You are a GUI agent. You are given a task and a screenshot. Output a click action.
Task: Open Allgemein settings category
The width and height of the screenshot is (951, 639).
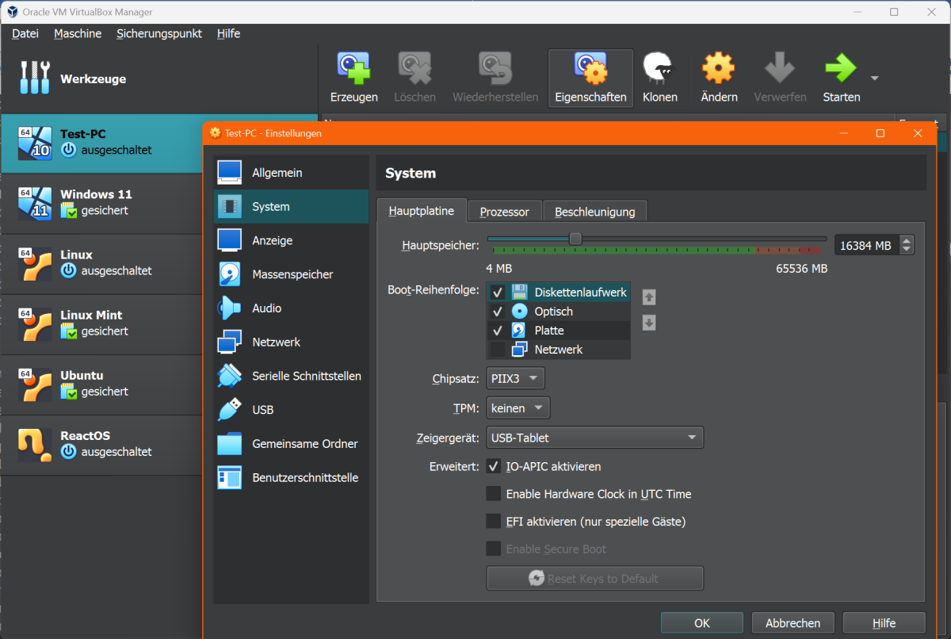tap(291, 173)
